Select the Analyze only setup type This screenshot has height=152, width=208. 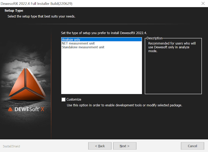(101, 39)
